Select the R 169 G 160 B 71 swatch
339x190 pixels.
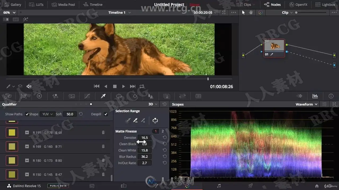(x=12, y=146)
